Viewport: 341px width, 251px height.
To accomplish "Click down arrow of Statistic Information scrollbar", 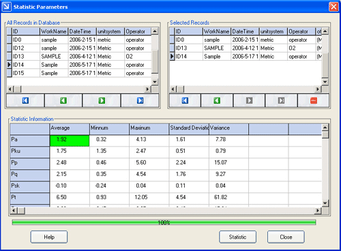I will 325,203.
